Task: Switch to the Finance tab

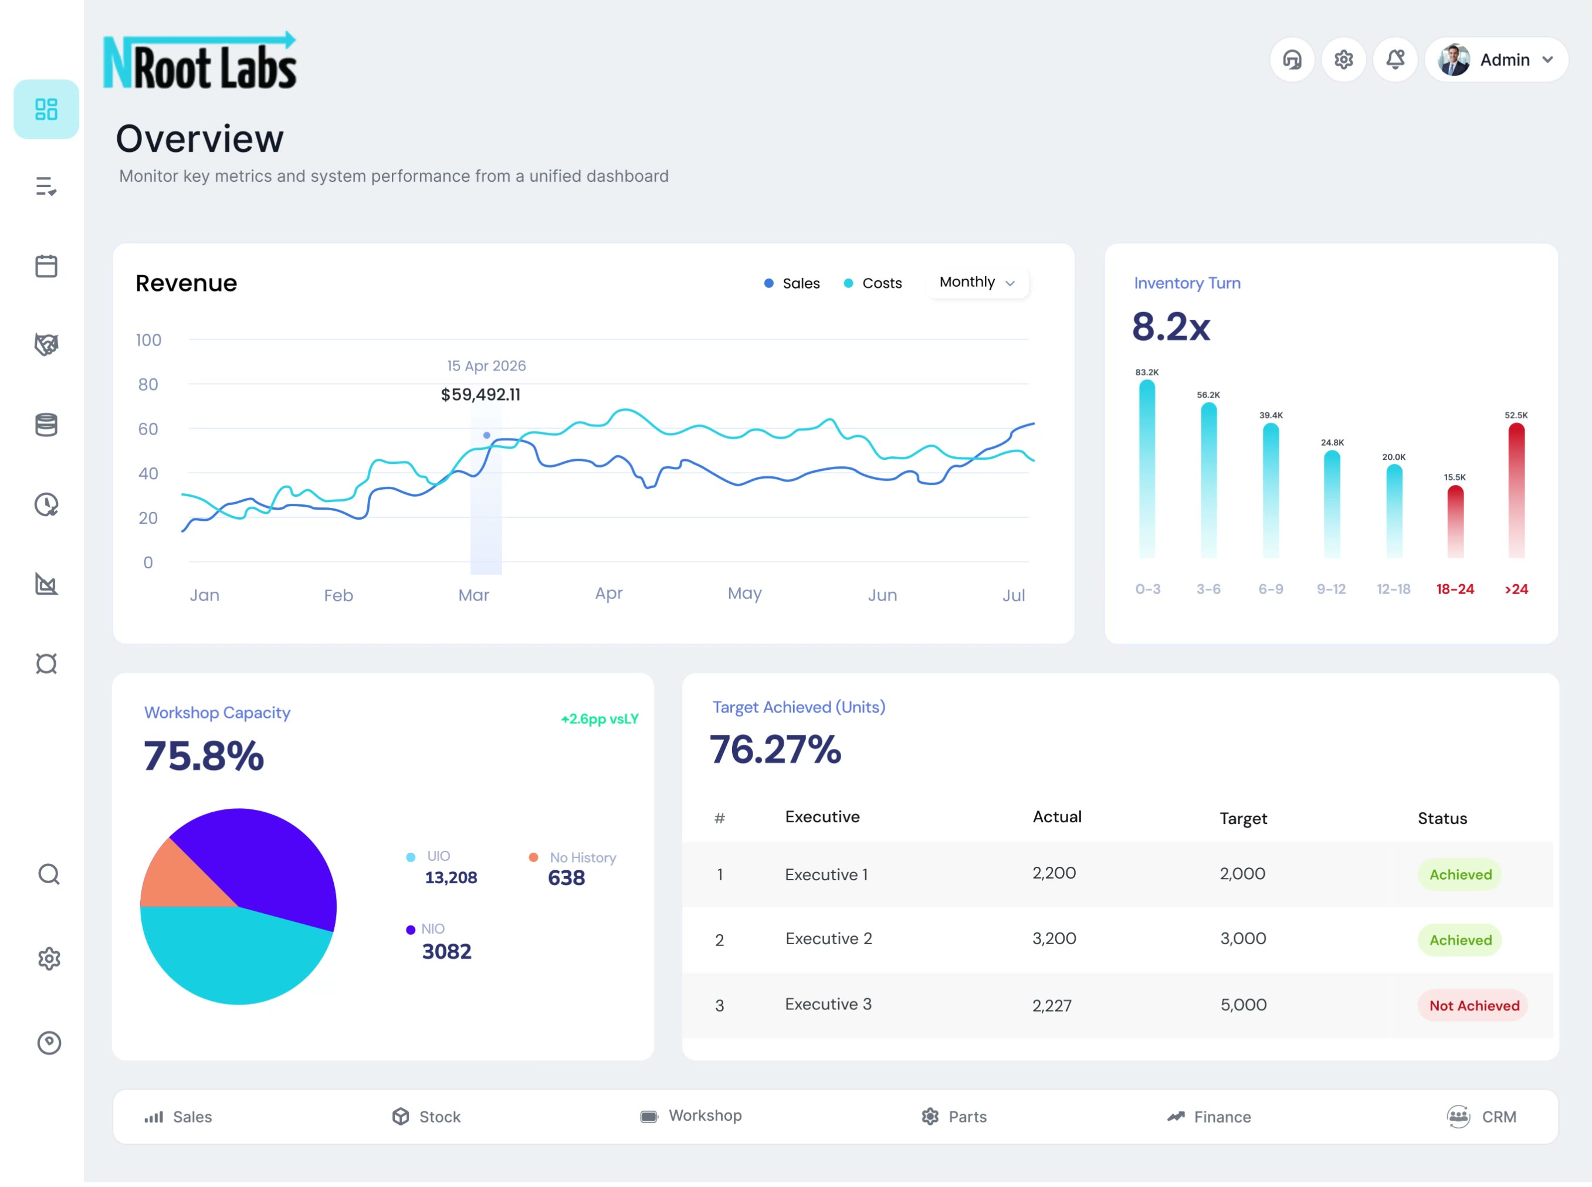Action: [x=1208, y=1117]
